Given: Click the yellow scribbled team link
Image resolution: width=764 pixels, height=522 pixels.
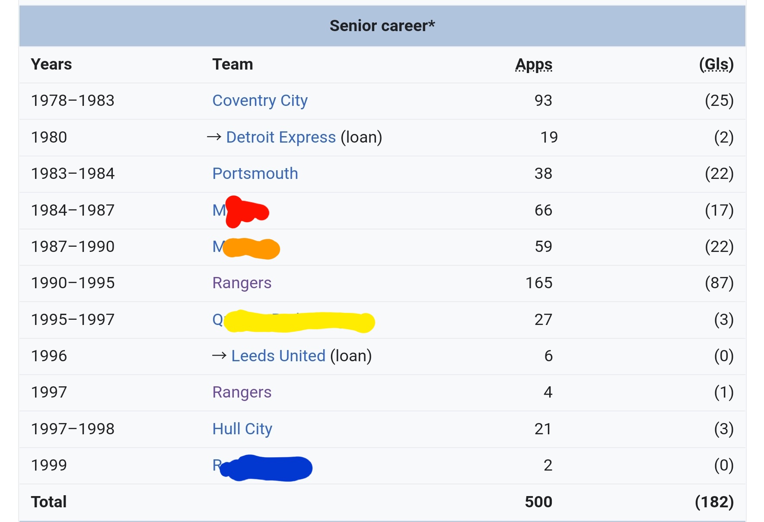Looking at the screenshot, I should pos(293,321).
